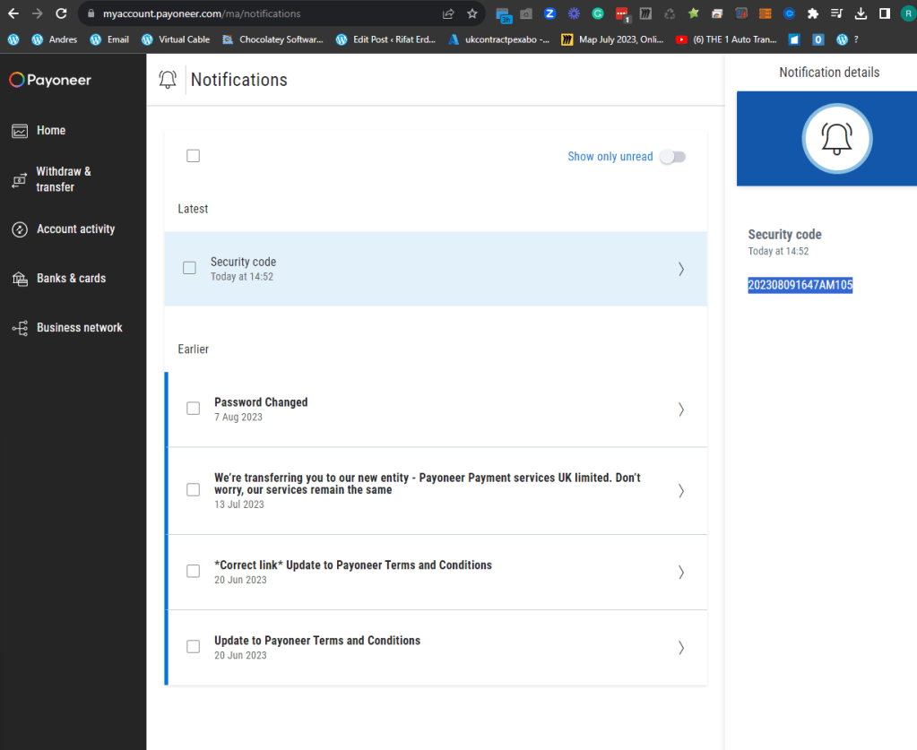Click the Withdraw & transfer sidebar icon
The width and height of the screenshot is (917, 750).
coord(20,180)
